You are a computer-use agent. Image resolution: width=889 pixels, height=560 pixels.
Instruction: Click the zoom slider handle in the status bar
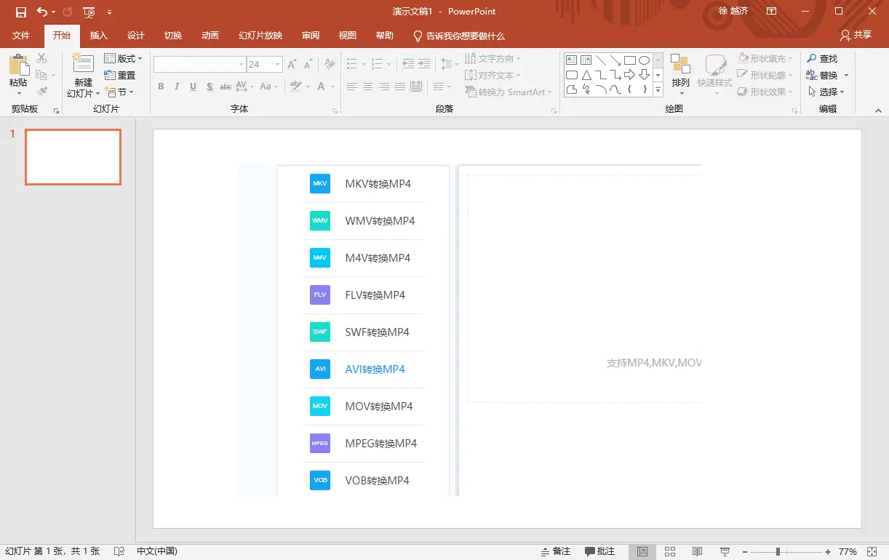point(778,552)
